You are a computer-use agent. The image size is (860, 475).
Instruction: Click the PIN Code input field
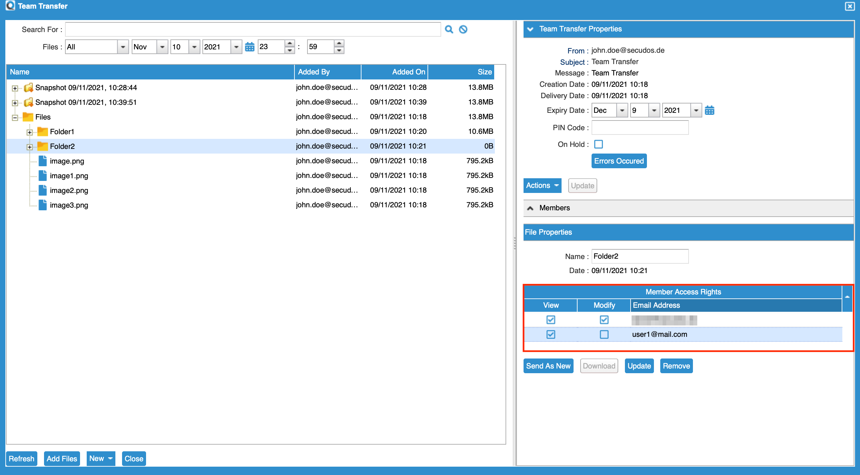640,128
